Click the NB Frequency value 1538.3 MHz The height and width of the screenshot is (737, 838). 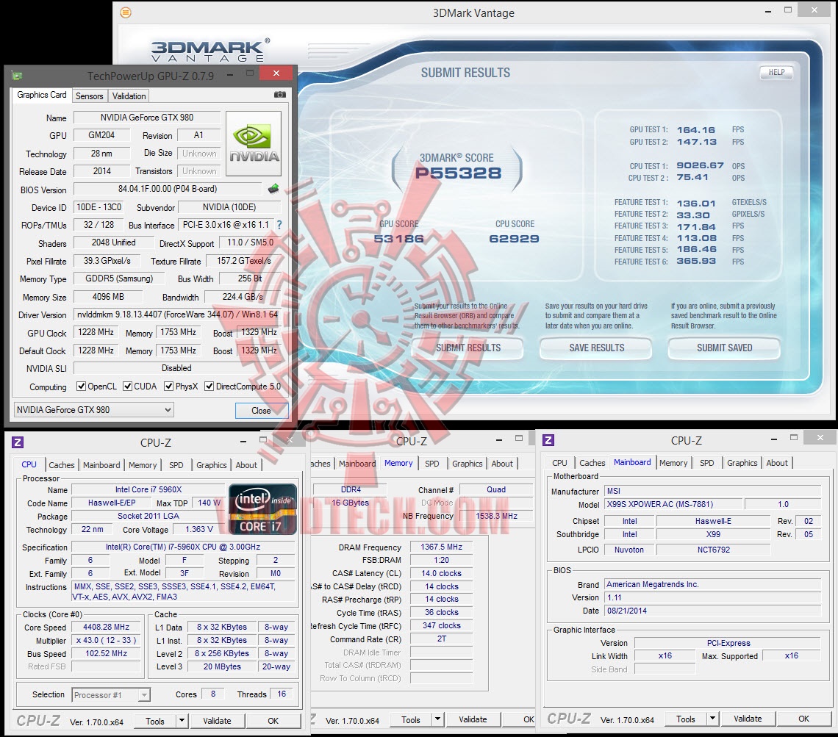pyautogui.click(x=496, y=516)
